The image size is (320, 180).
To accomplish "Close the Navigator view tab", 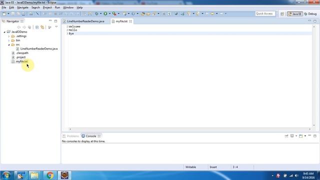I will pyautogui.click(x=22, y=21).
